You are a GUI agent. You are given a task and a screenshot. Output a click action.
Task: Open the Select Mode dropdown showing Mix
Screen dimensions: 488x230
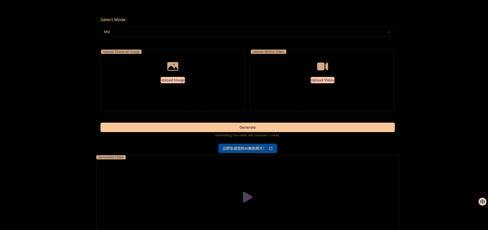[x=244, y=32]
